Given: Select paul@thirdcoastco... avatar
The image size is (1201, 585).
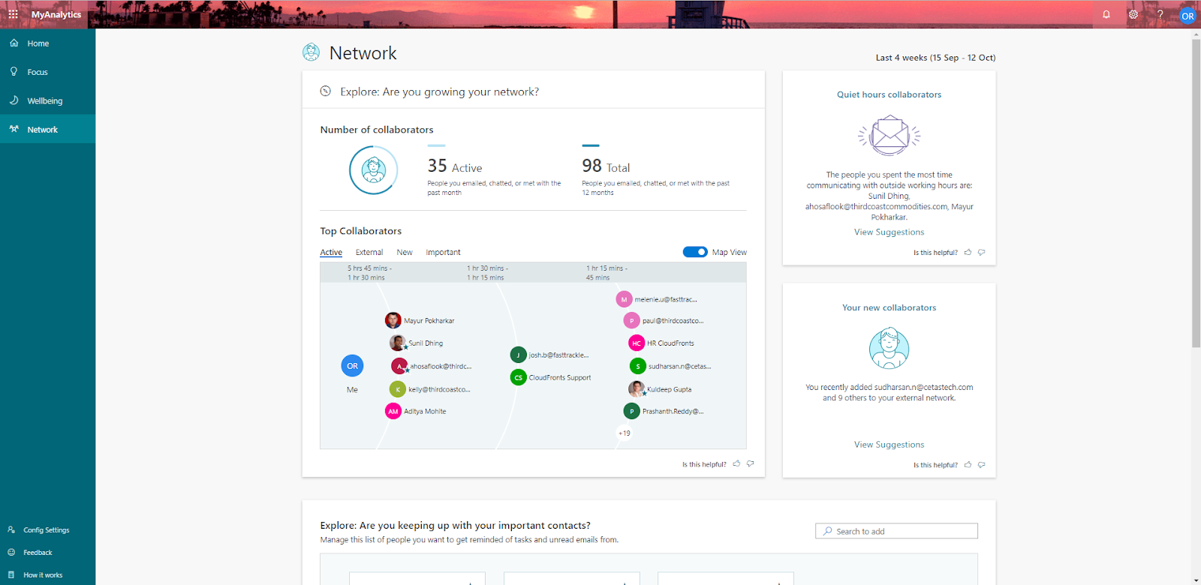Looking at the screenshot, I should 632,321.
